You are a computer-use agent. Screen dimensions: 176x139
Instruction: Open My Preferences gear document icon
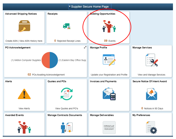pos(152,127)
